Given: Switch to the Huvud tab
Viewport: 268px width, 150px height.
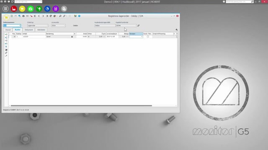Looking at the screenshot, I should point(8,30).
